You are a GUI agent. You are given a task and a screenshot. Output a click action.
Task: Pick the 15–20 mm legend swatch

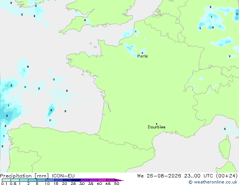[59, 180]
